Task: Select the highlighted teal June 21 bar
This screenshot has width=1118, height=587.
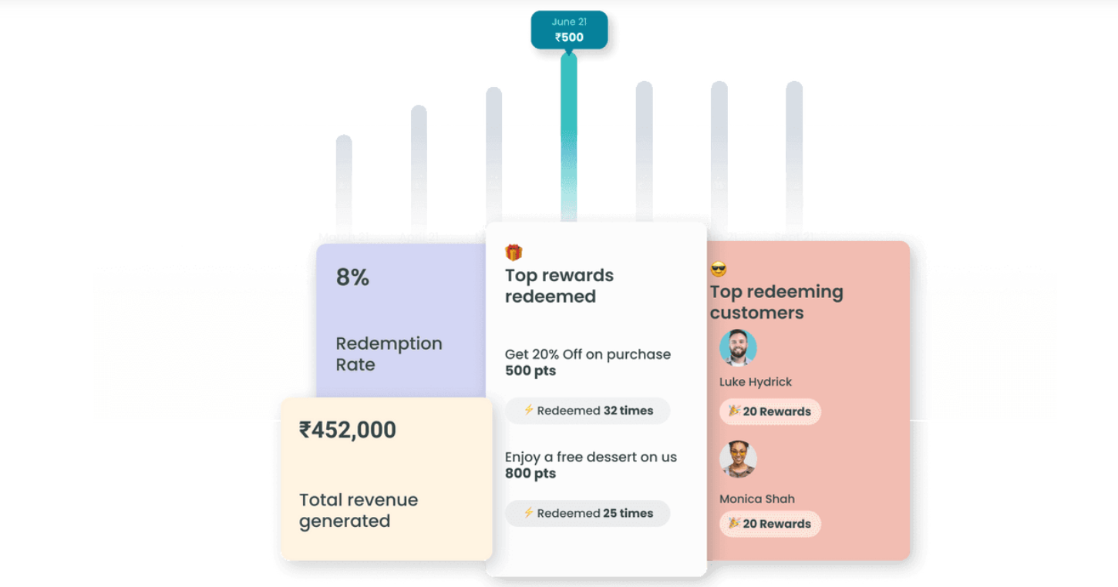Action: point(569,138)
